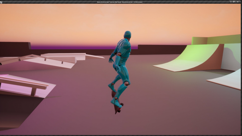The height and width of the screenshot is (136, 242).
Task: Click the green quarter-pipe ramp
Action: point(189,57)
